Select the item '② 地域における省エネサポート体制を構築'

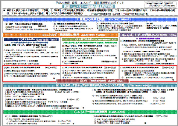click(21, 61)
